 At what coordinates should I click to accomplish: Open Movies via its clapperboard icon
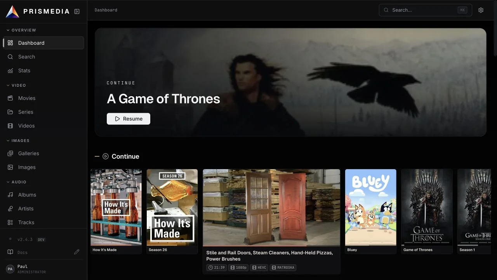click(x=10, y=98)
